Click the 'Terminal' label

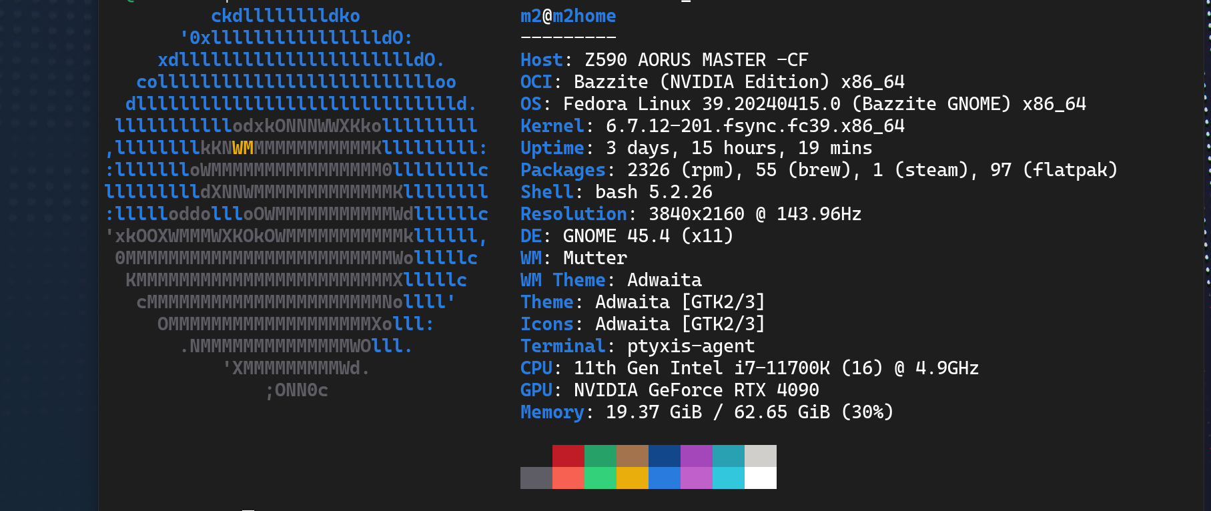pos(563,346)
